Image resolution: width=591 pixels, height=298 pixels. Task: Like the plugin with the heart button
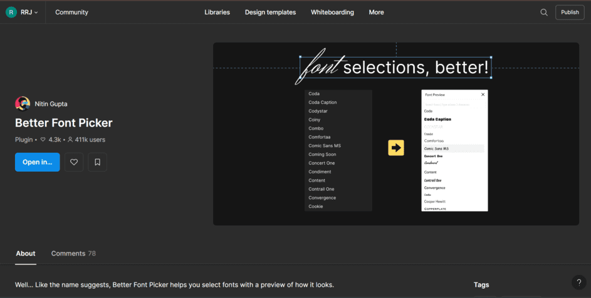[74, 162]
